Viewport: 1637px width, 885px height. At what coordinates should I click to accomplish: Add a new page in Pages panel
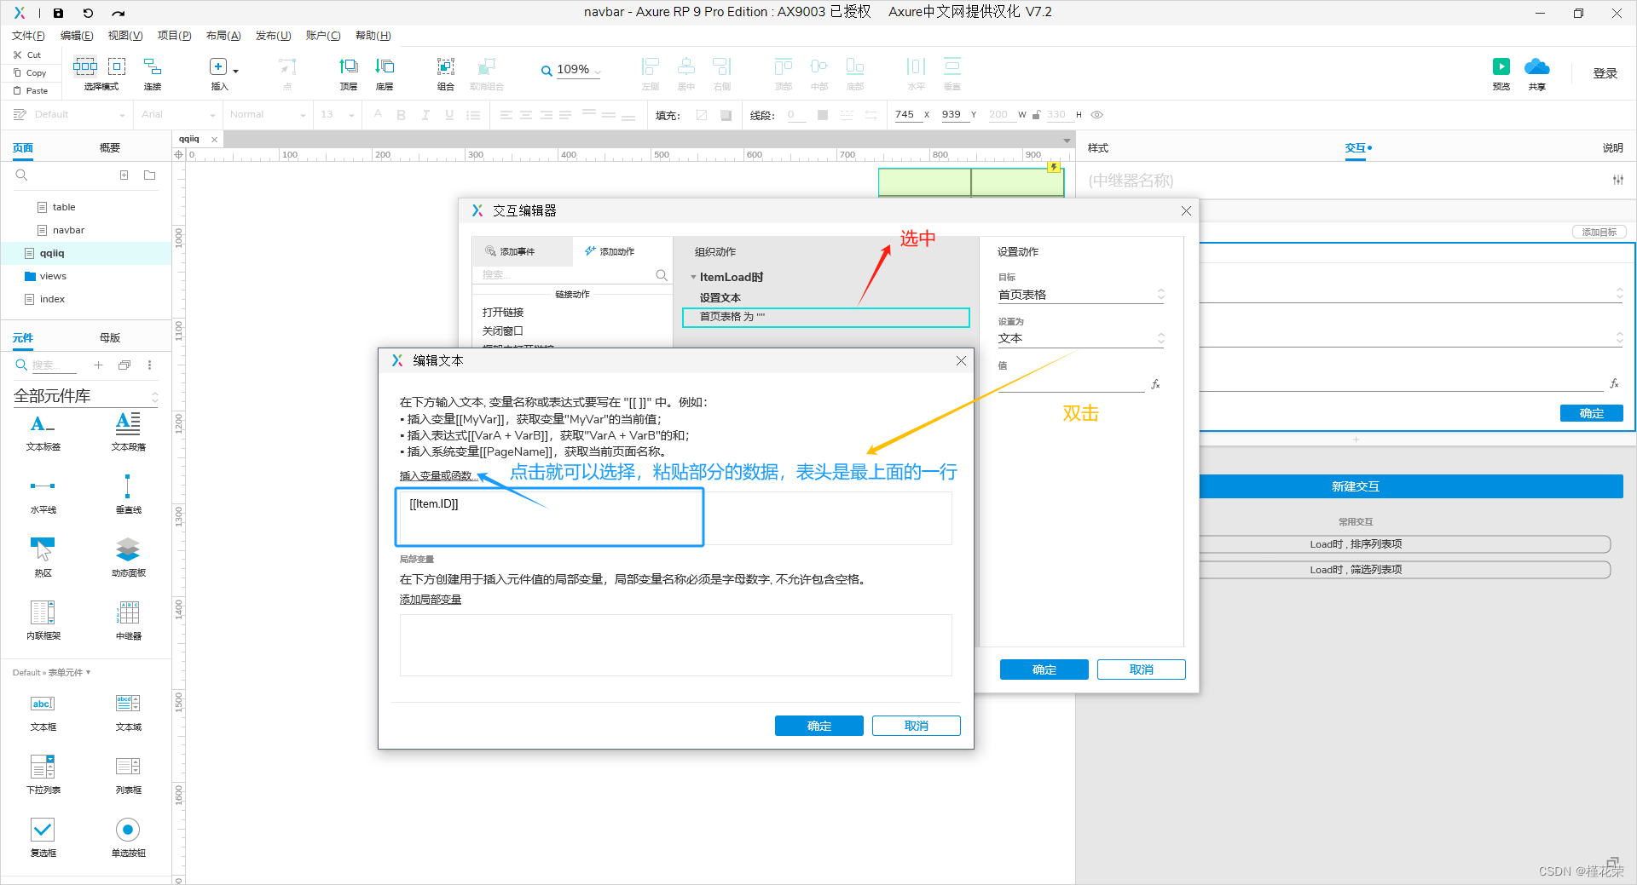[x=124, y=175]
